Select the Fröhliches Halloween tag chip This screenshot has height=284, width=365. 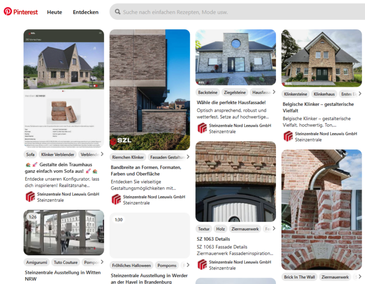[131, 265]
